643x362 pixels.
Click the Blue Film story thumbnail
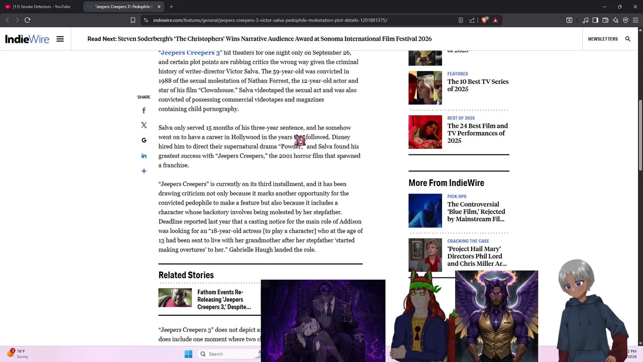pos(425,211)
